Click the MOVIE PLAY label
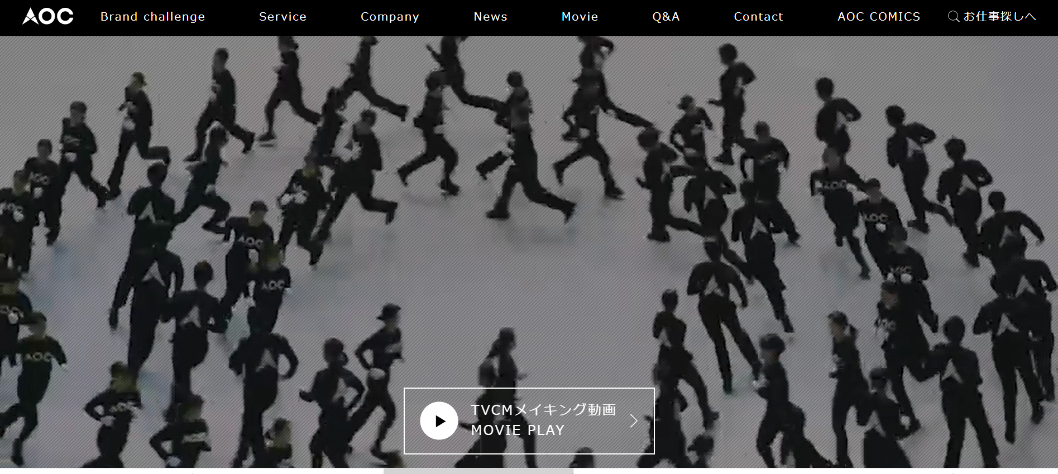The width and height of the screenshot is (1058, 474). click(x=518, y=430)
